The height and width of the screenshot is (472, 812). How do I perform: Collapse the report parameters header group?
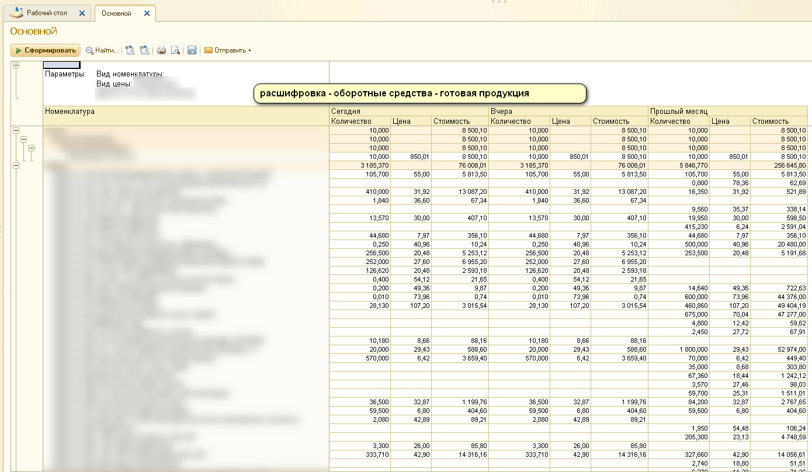(x=16, y=65)
